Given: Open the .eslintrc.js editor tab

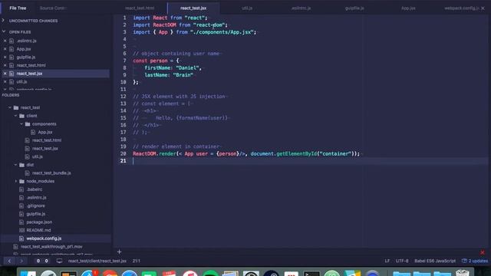Looking at the screenshot, I should click(301, 8).
